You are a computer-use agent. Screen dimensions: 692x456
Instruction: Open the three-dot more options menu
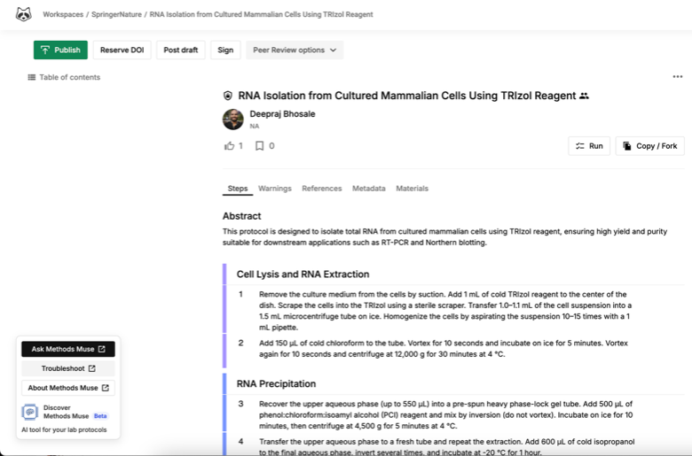click(678, 77)
